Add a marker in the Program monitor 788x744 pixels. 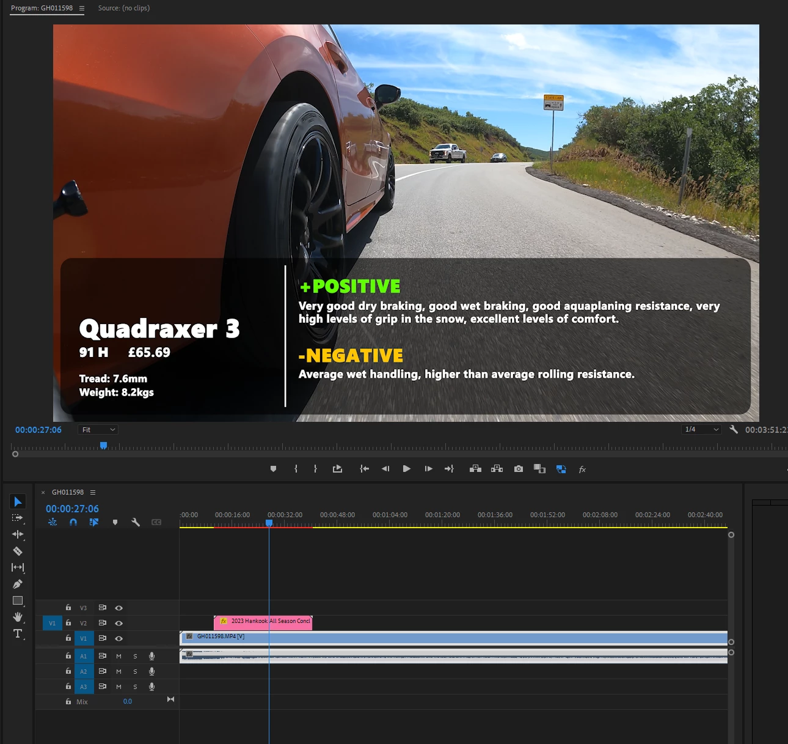[x=273, y=469]
